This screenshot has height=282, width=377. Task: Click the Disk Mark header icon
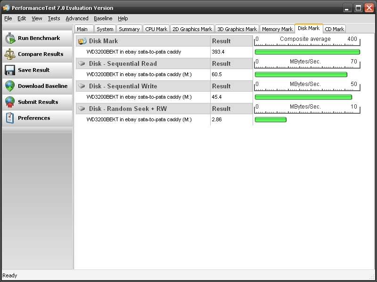(x=82, y=41)
